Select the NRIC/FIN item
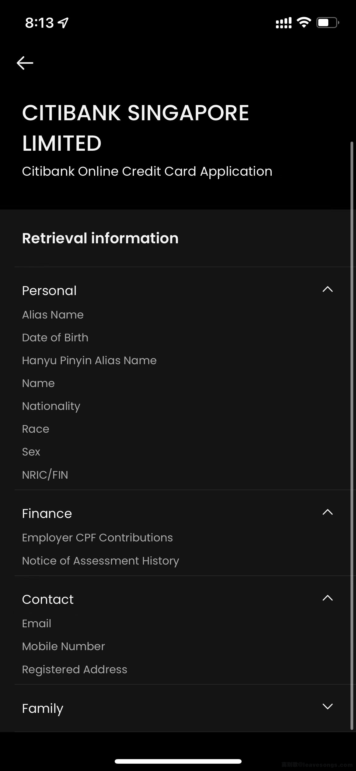Image resolution: width=356 pixels, height=771 pixels. (x=45, y=475)
